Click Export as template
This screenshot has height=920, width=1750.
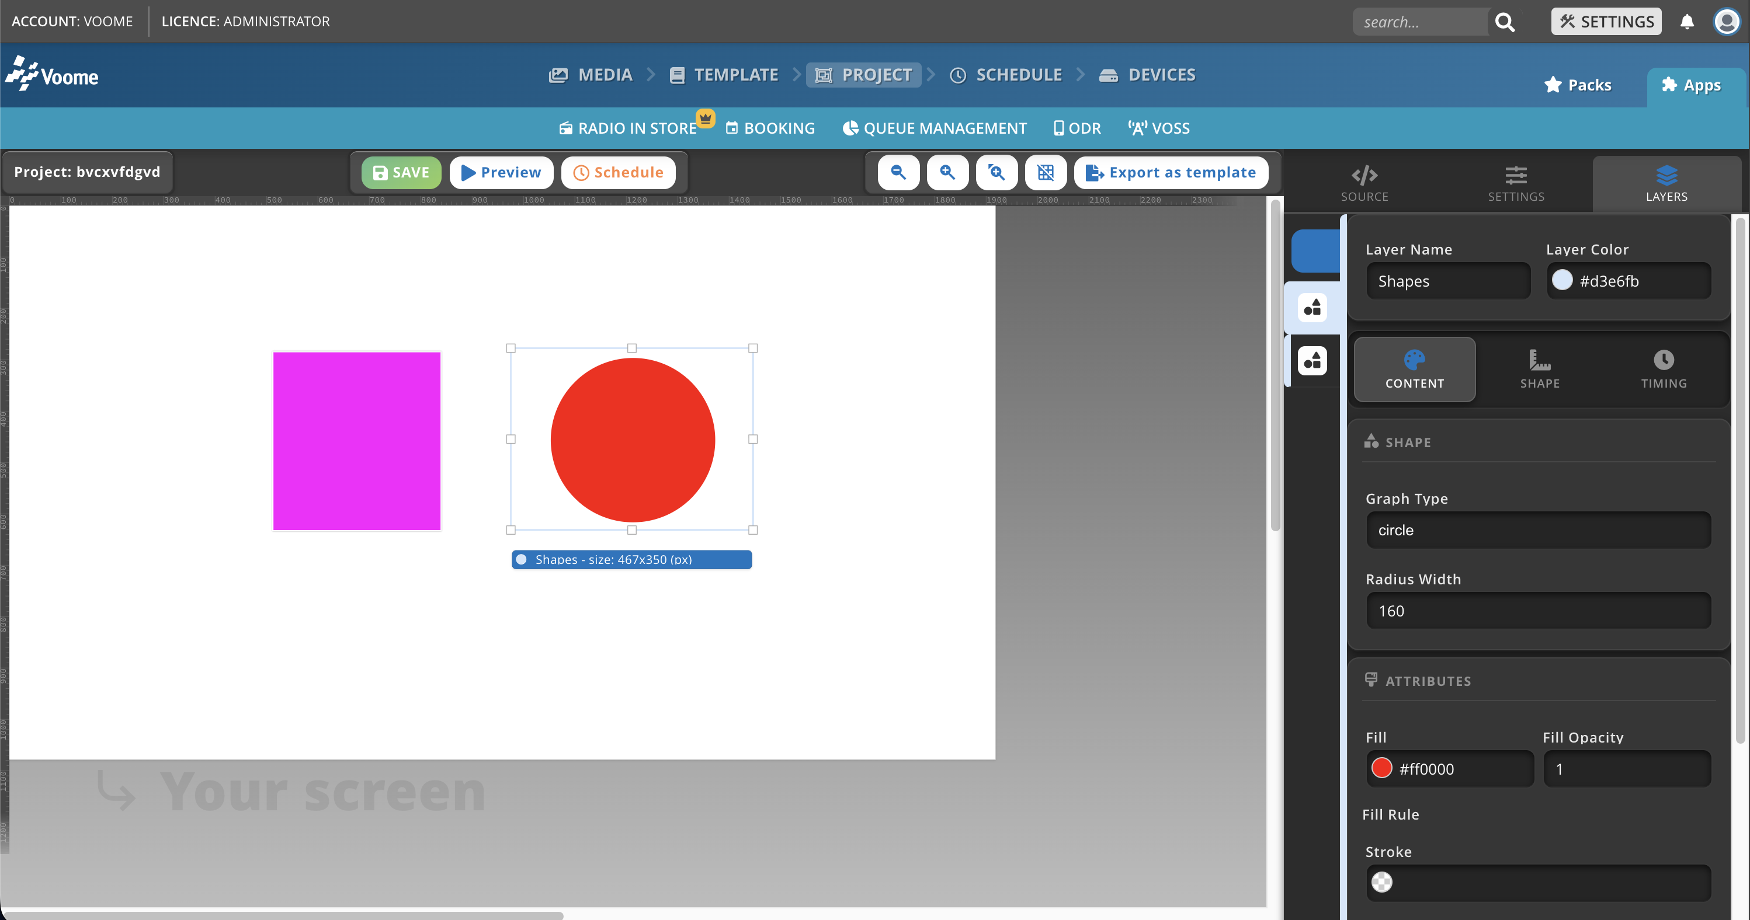click(x=1171, y=172)
